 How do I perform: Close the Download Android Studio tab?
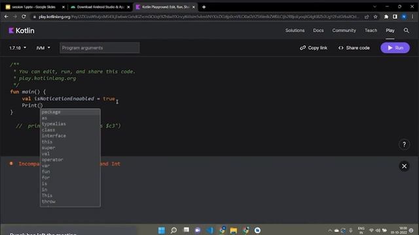(128, 7)
